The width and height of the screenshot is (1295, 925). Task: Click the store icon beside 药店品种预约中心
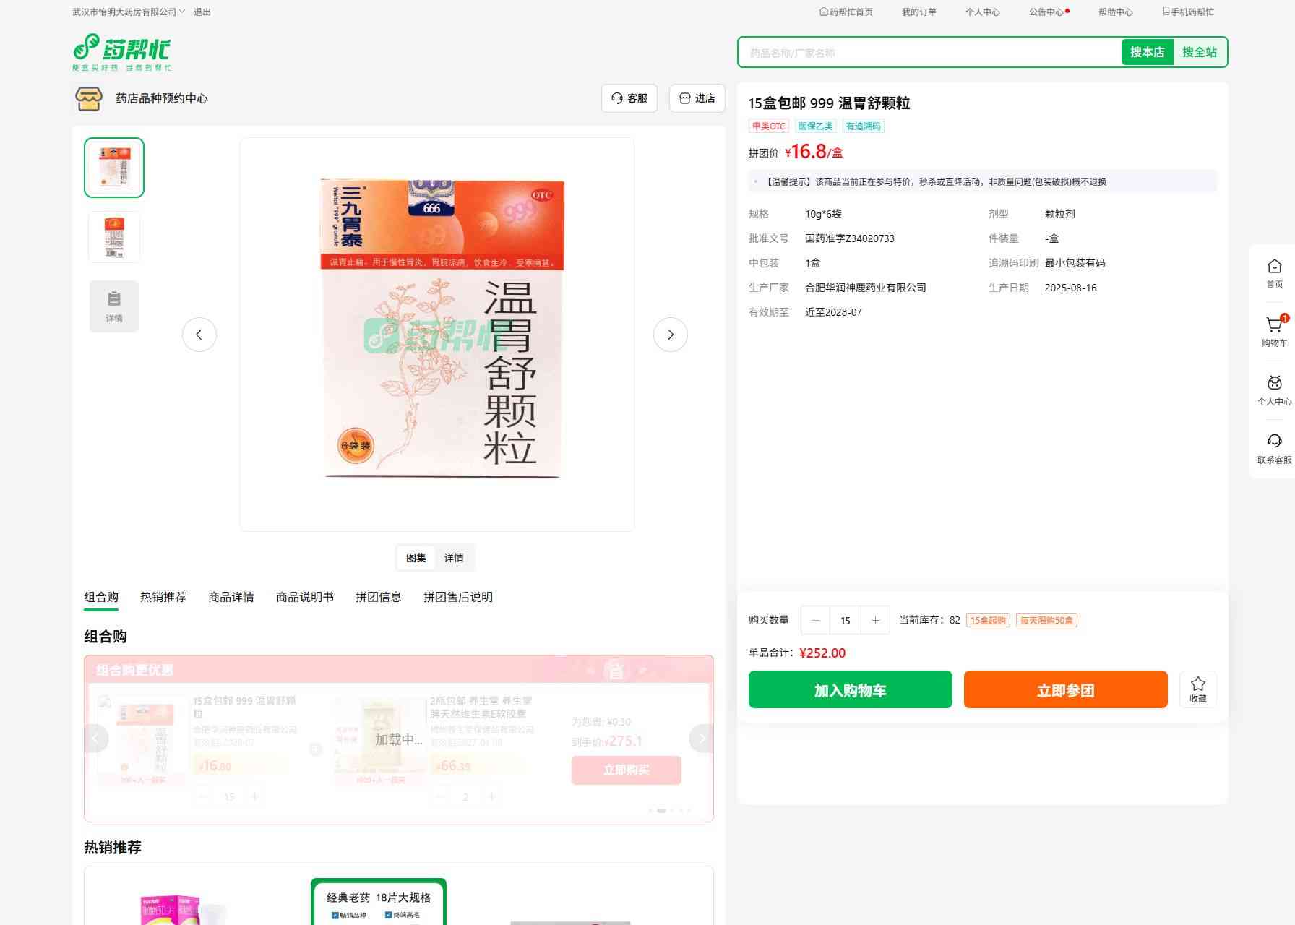tap(89, 98)
